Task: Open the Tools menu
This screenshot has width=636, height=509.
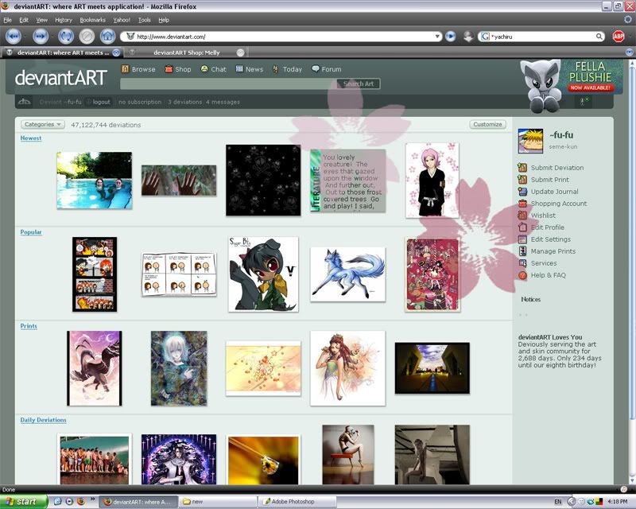Action: (145, 20)
